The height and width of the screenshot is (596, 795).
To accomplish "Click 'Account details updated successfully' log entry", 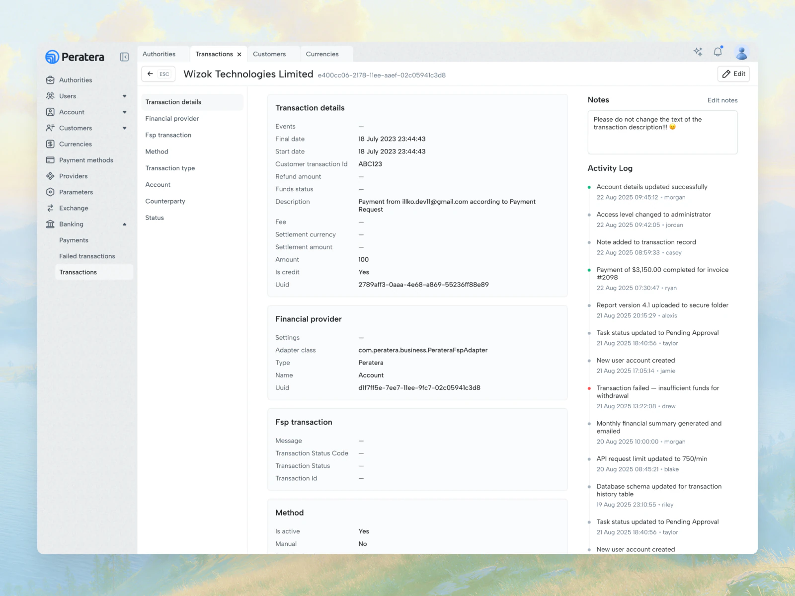I will pos(652,187).
